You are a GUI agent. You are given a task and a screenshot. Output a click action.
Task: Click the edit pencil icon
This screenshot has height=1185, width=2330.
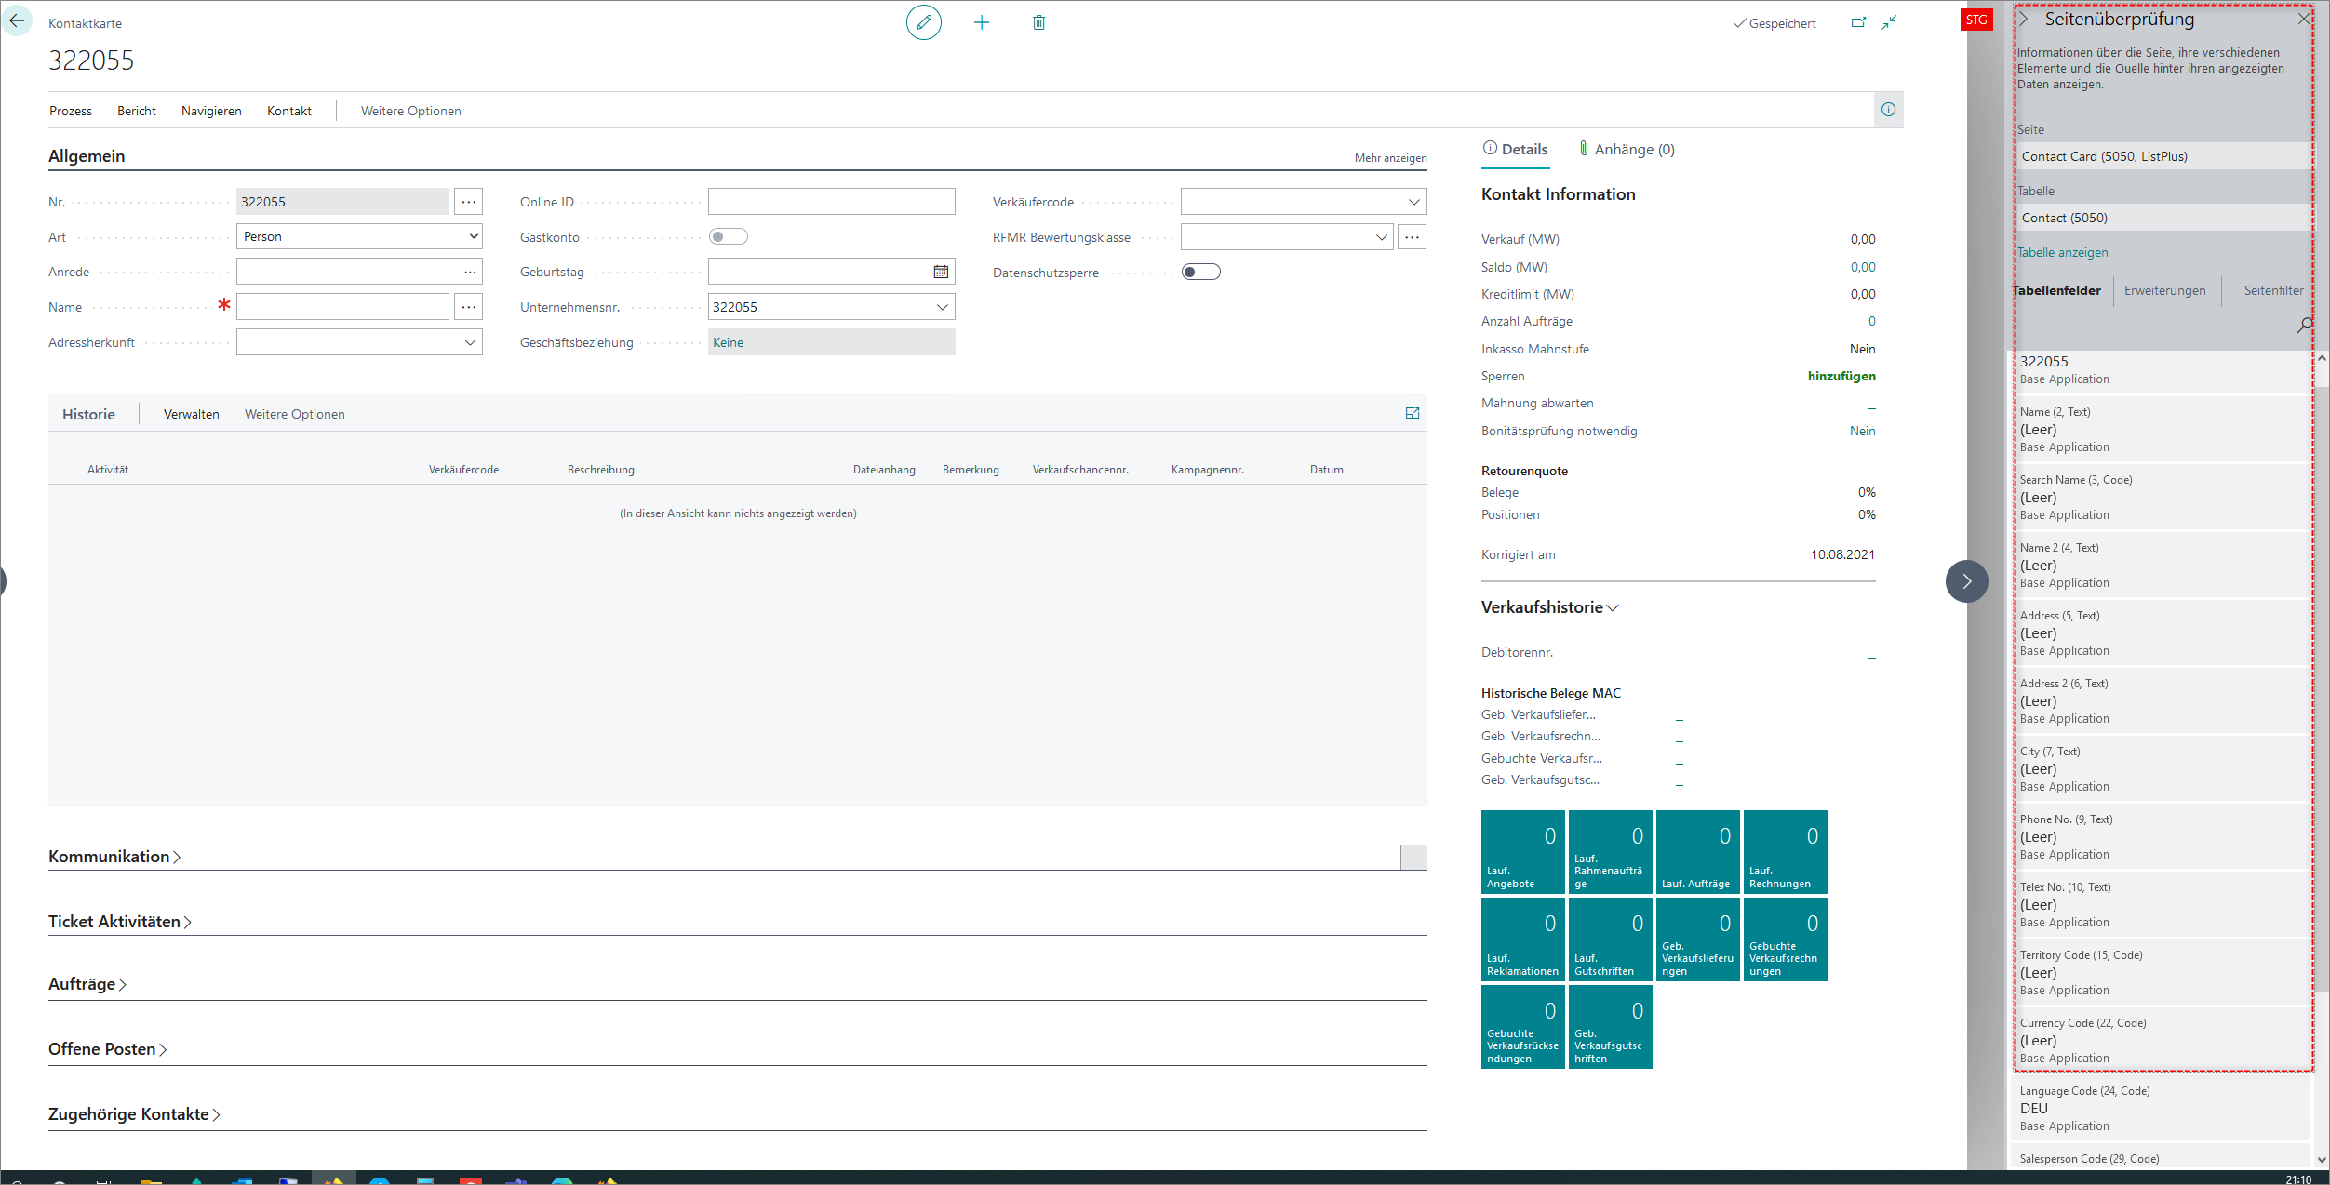[923, 22]
